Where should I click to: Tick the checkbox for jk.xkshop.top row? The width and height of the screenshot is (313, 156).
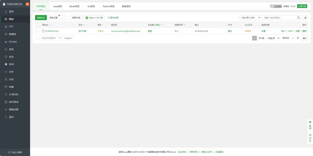(38, 31)
